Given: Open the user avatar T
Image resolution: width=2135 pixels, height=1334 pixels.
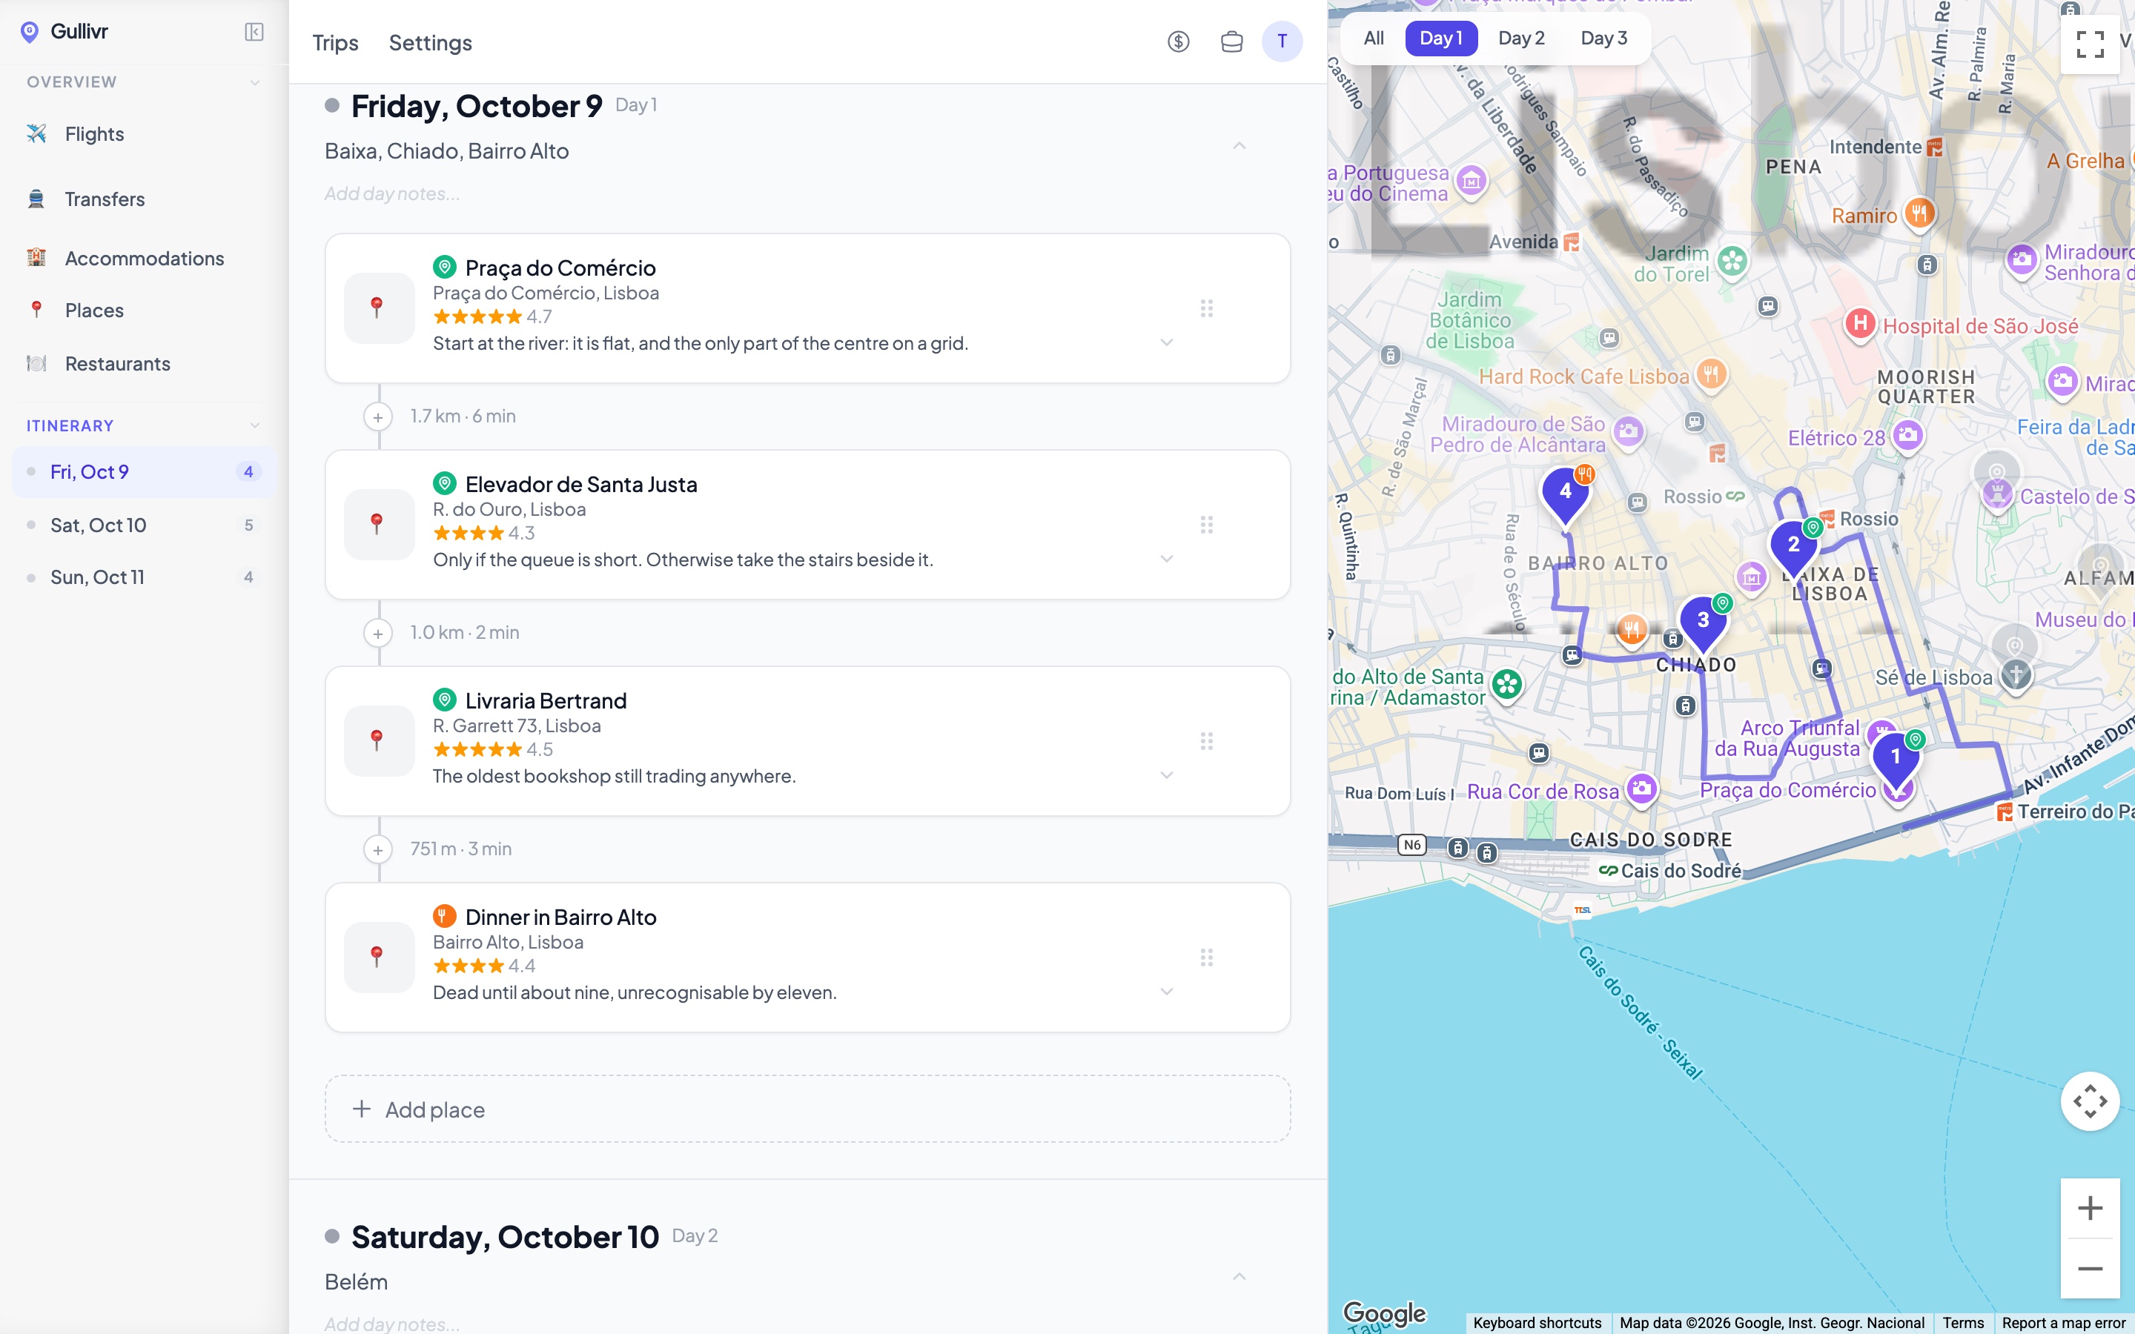Looking at the screenshot, I should [x=1282, y=42].
